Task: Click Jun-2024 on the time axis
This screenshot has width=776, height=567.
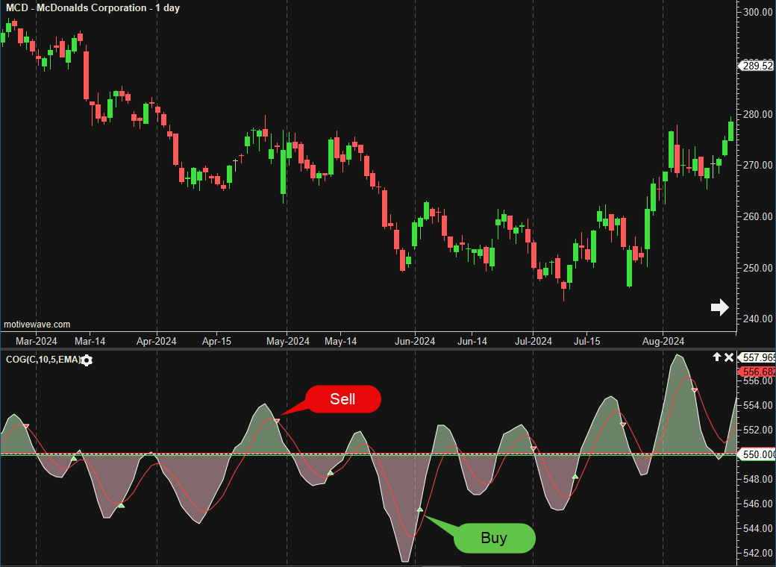Action: [415, 342]
